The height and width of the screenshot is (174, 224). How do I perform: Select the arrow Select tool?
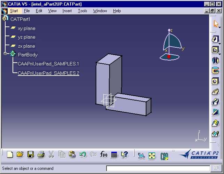pos(216,24)
